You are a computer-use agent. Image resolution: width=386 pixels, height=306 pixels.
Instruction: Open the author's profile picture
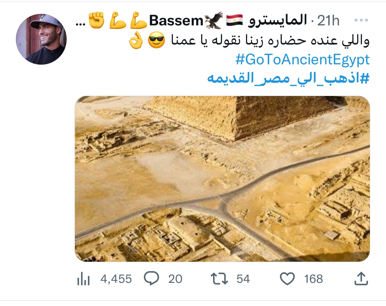coord(41,39)
